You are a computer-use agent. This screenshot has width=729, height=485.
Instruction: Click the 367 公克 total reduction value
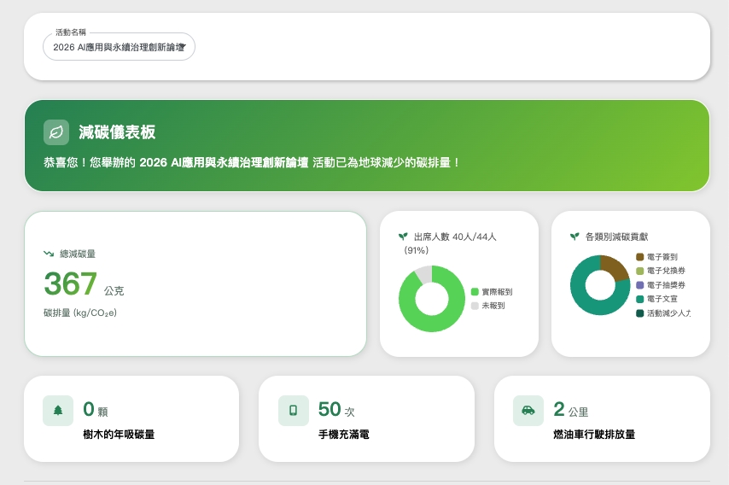tap(83, 284)
